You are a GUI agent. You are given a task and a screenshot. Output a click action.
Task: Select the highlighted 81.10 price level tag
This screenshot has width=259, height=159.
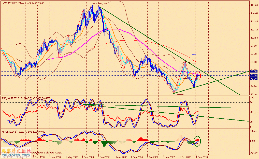(x=254, y=75)
